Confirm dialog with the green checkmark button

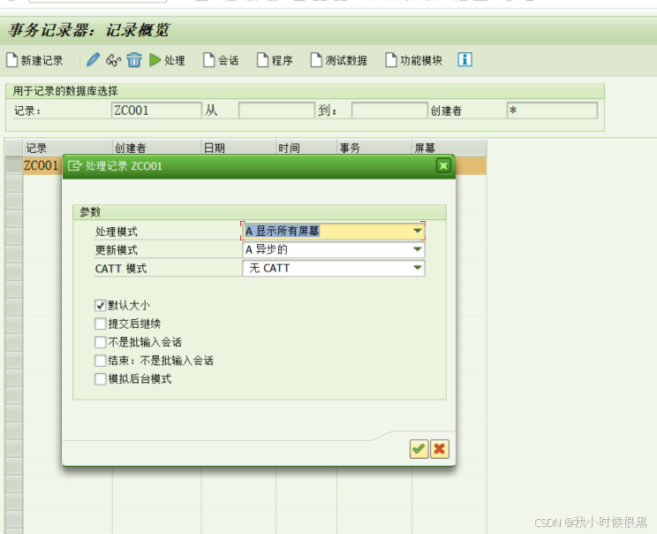pyautogui.click(x=419, y=449)
